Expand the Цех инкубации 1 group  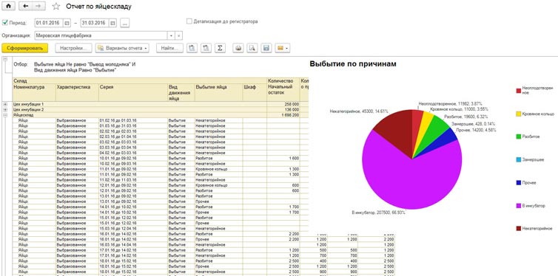click(x=5, y=104)
